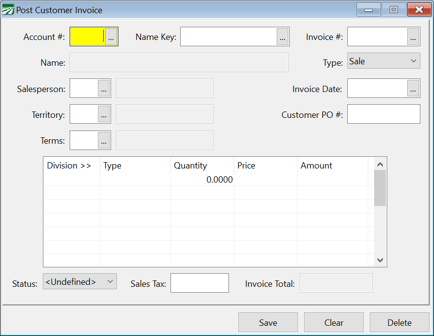Open the Invoice Date picker ellipsis button
The width and height of the screenshot is (434, 336).
(413, 89)
